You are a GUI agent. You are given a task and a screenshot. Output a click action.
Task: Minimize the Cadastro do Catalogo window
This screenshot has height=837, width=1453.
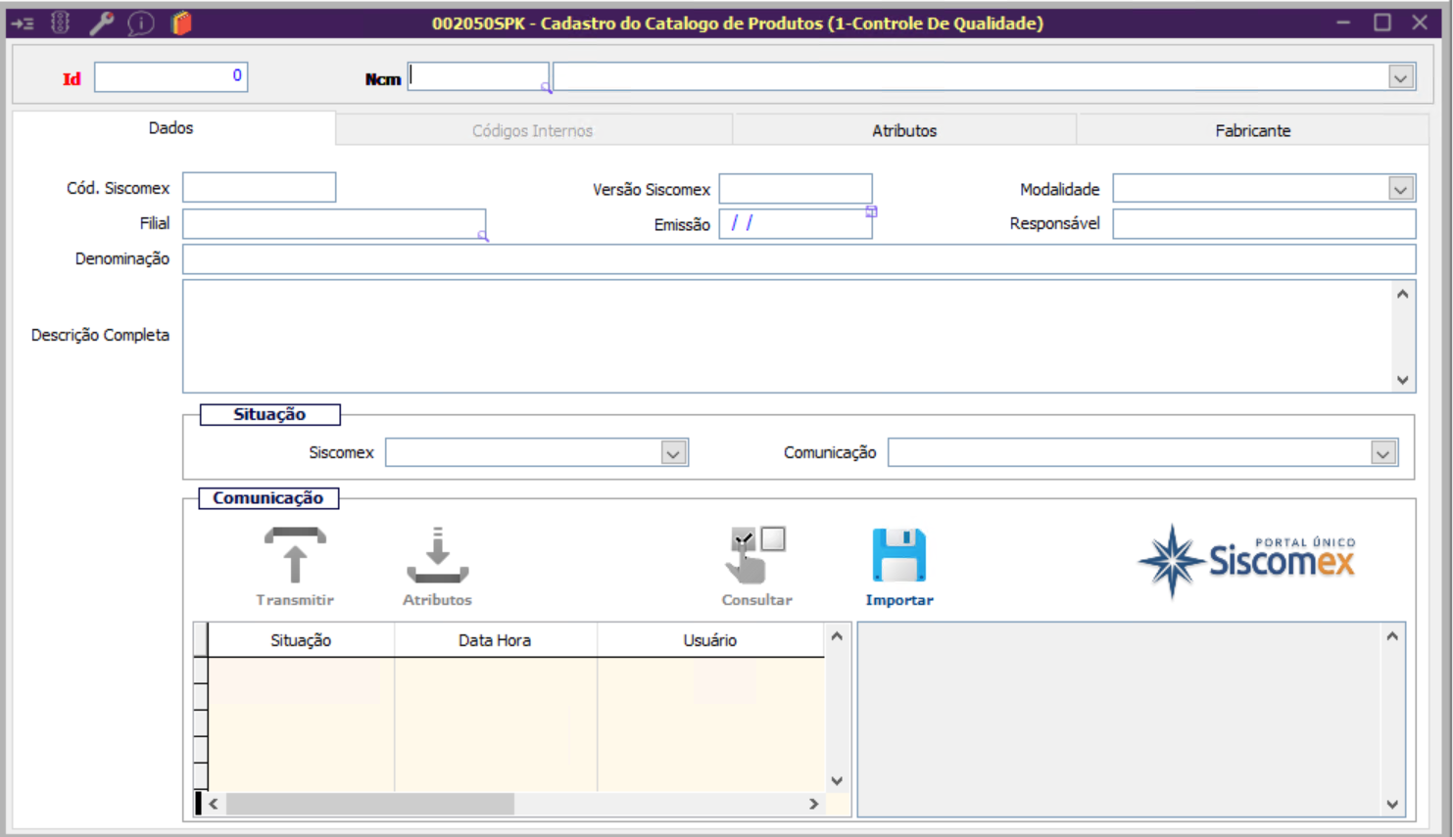(x=1343, y=23)
